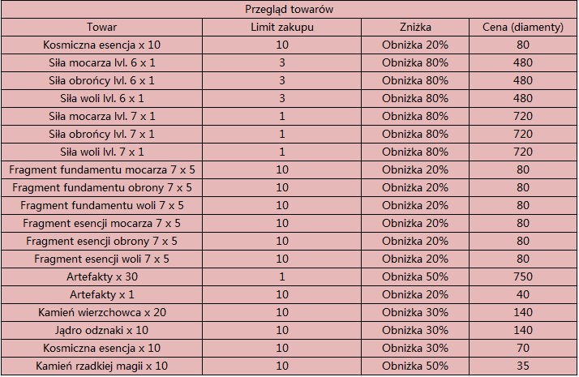Select Fragment fundamentu mocarza 7 x 5
579x377 pixels.
pos(102,170)
